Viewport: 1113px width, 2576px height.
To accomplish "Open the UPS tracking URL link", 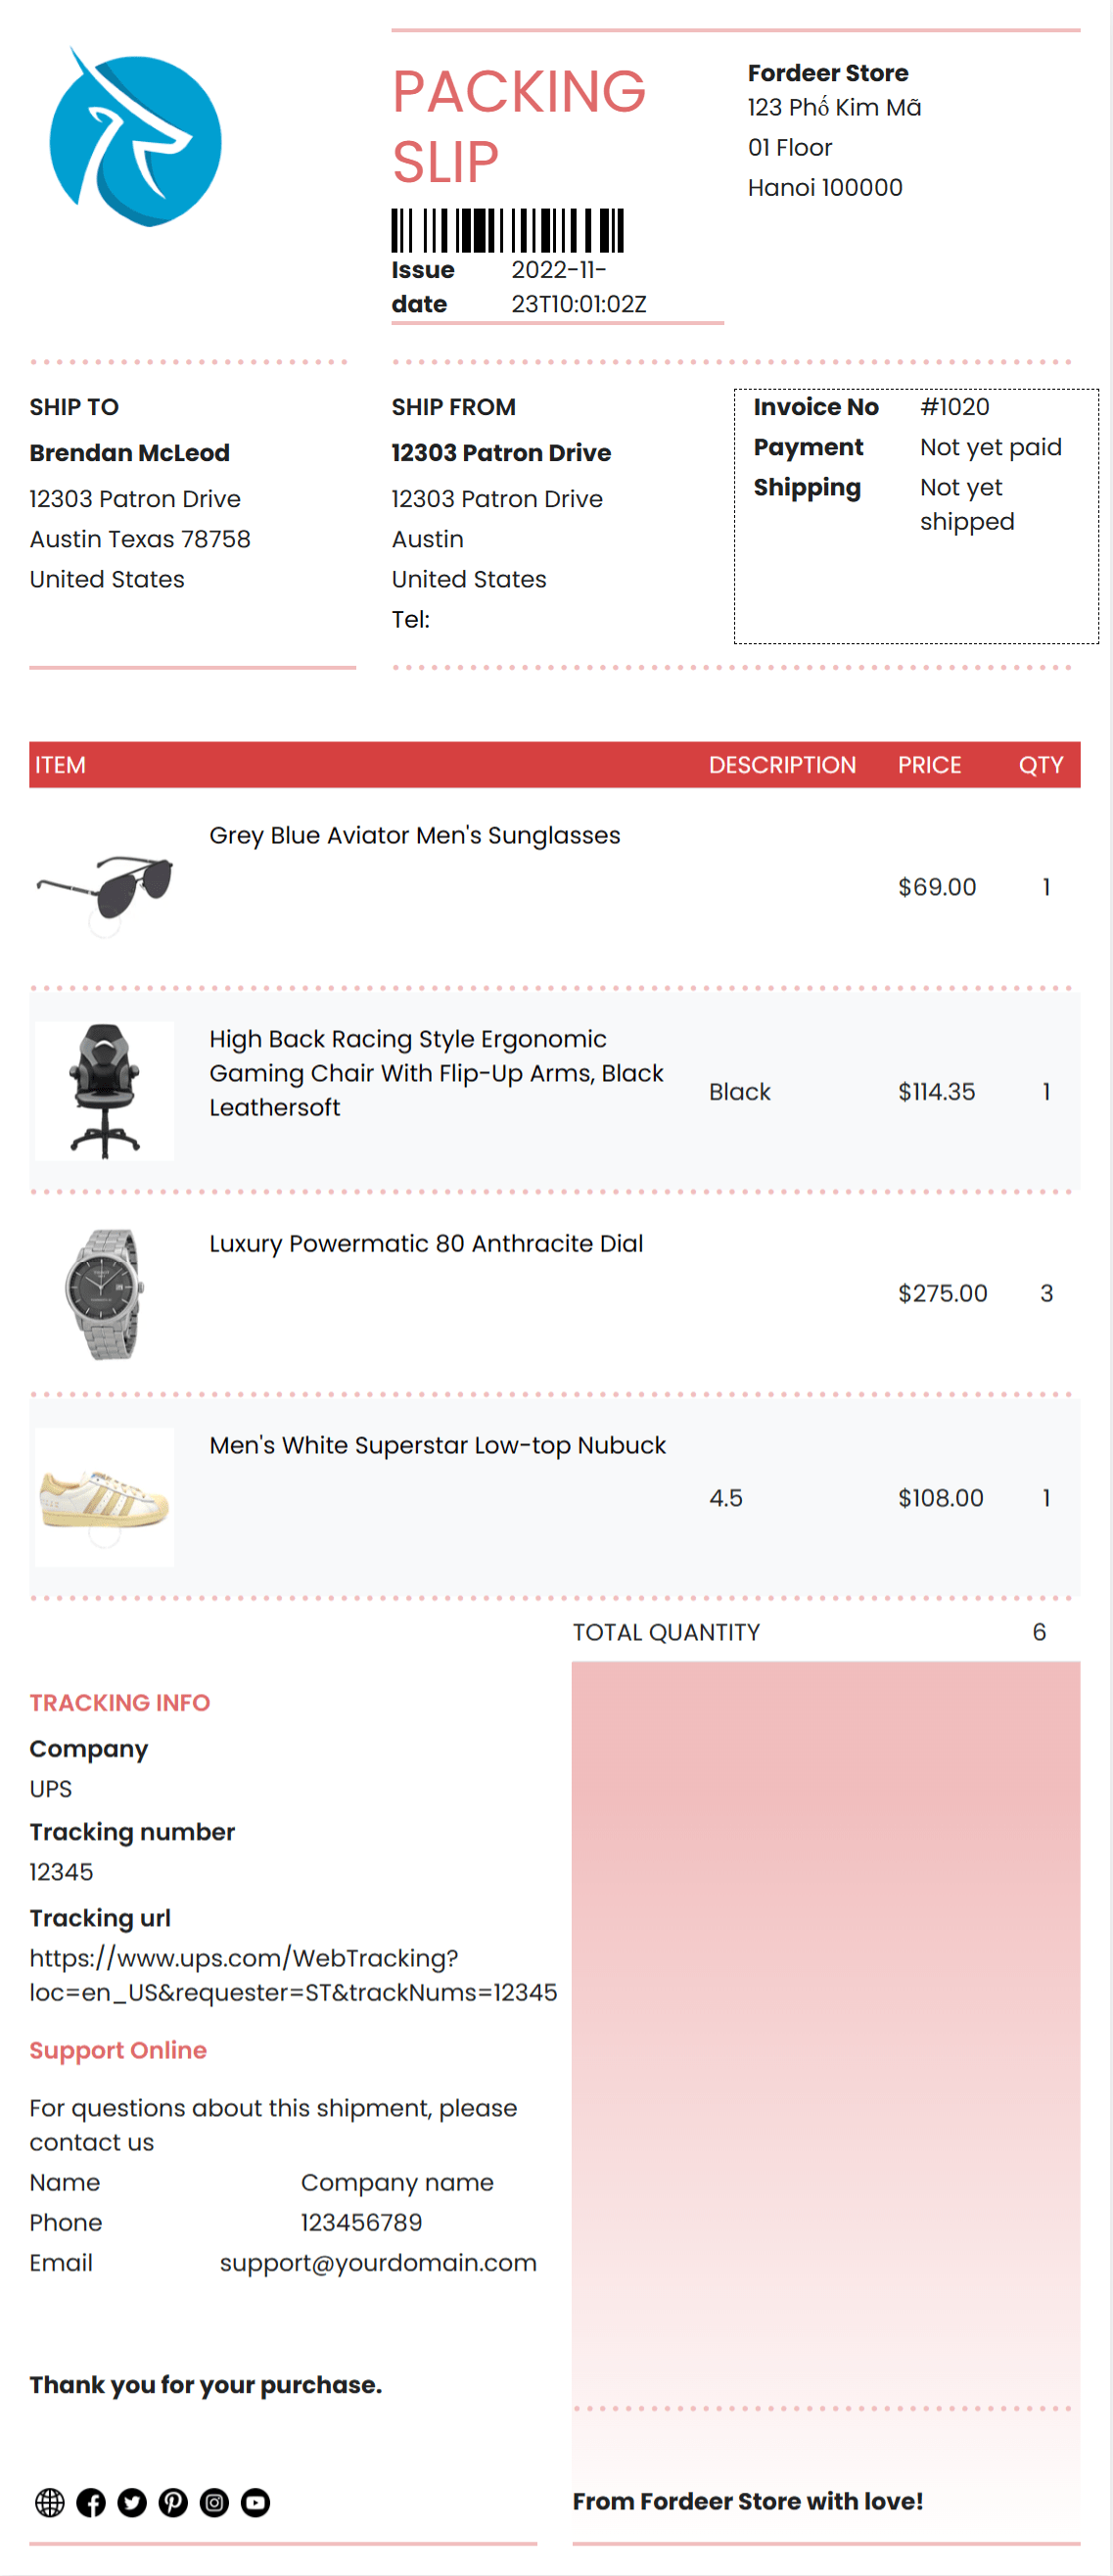I will pyautogui.click(x=293, y=1974).
